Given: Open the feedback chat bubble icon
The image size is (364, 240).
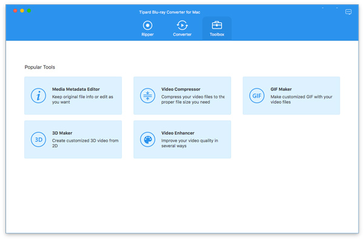Looking at the screenshot, I should [348, 12].
